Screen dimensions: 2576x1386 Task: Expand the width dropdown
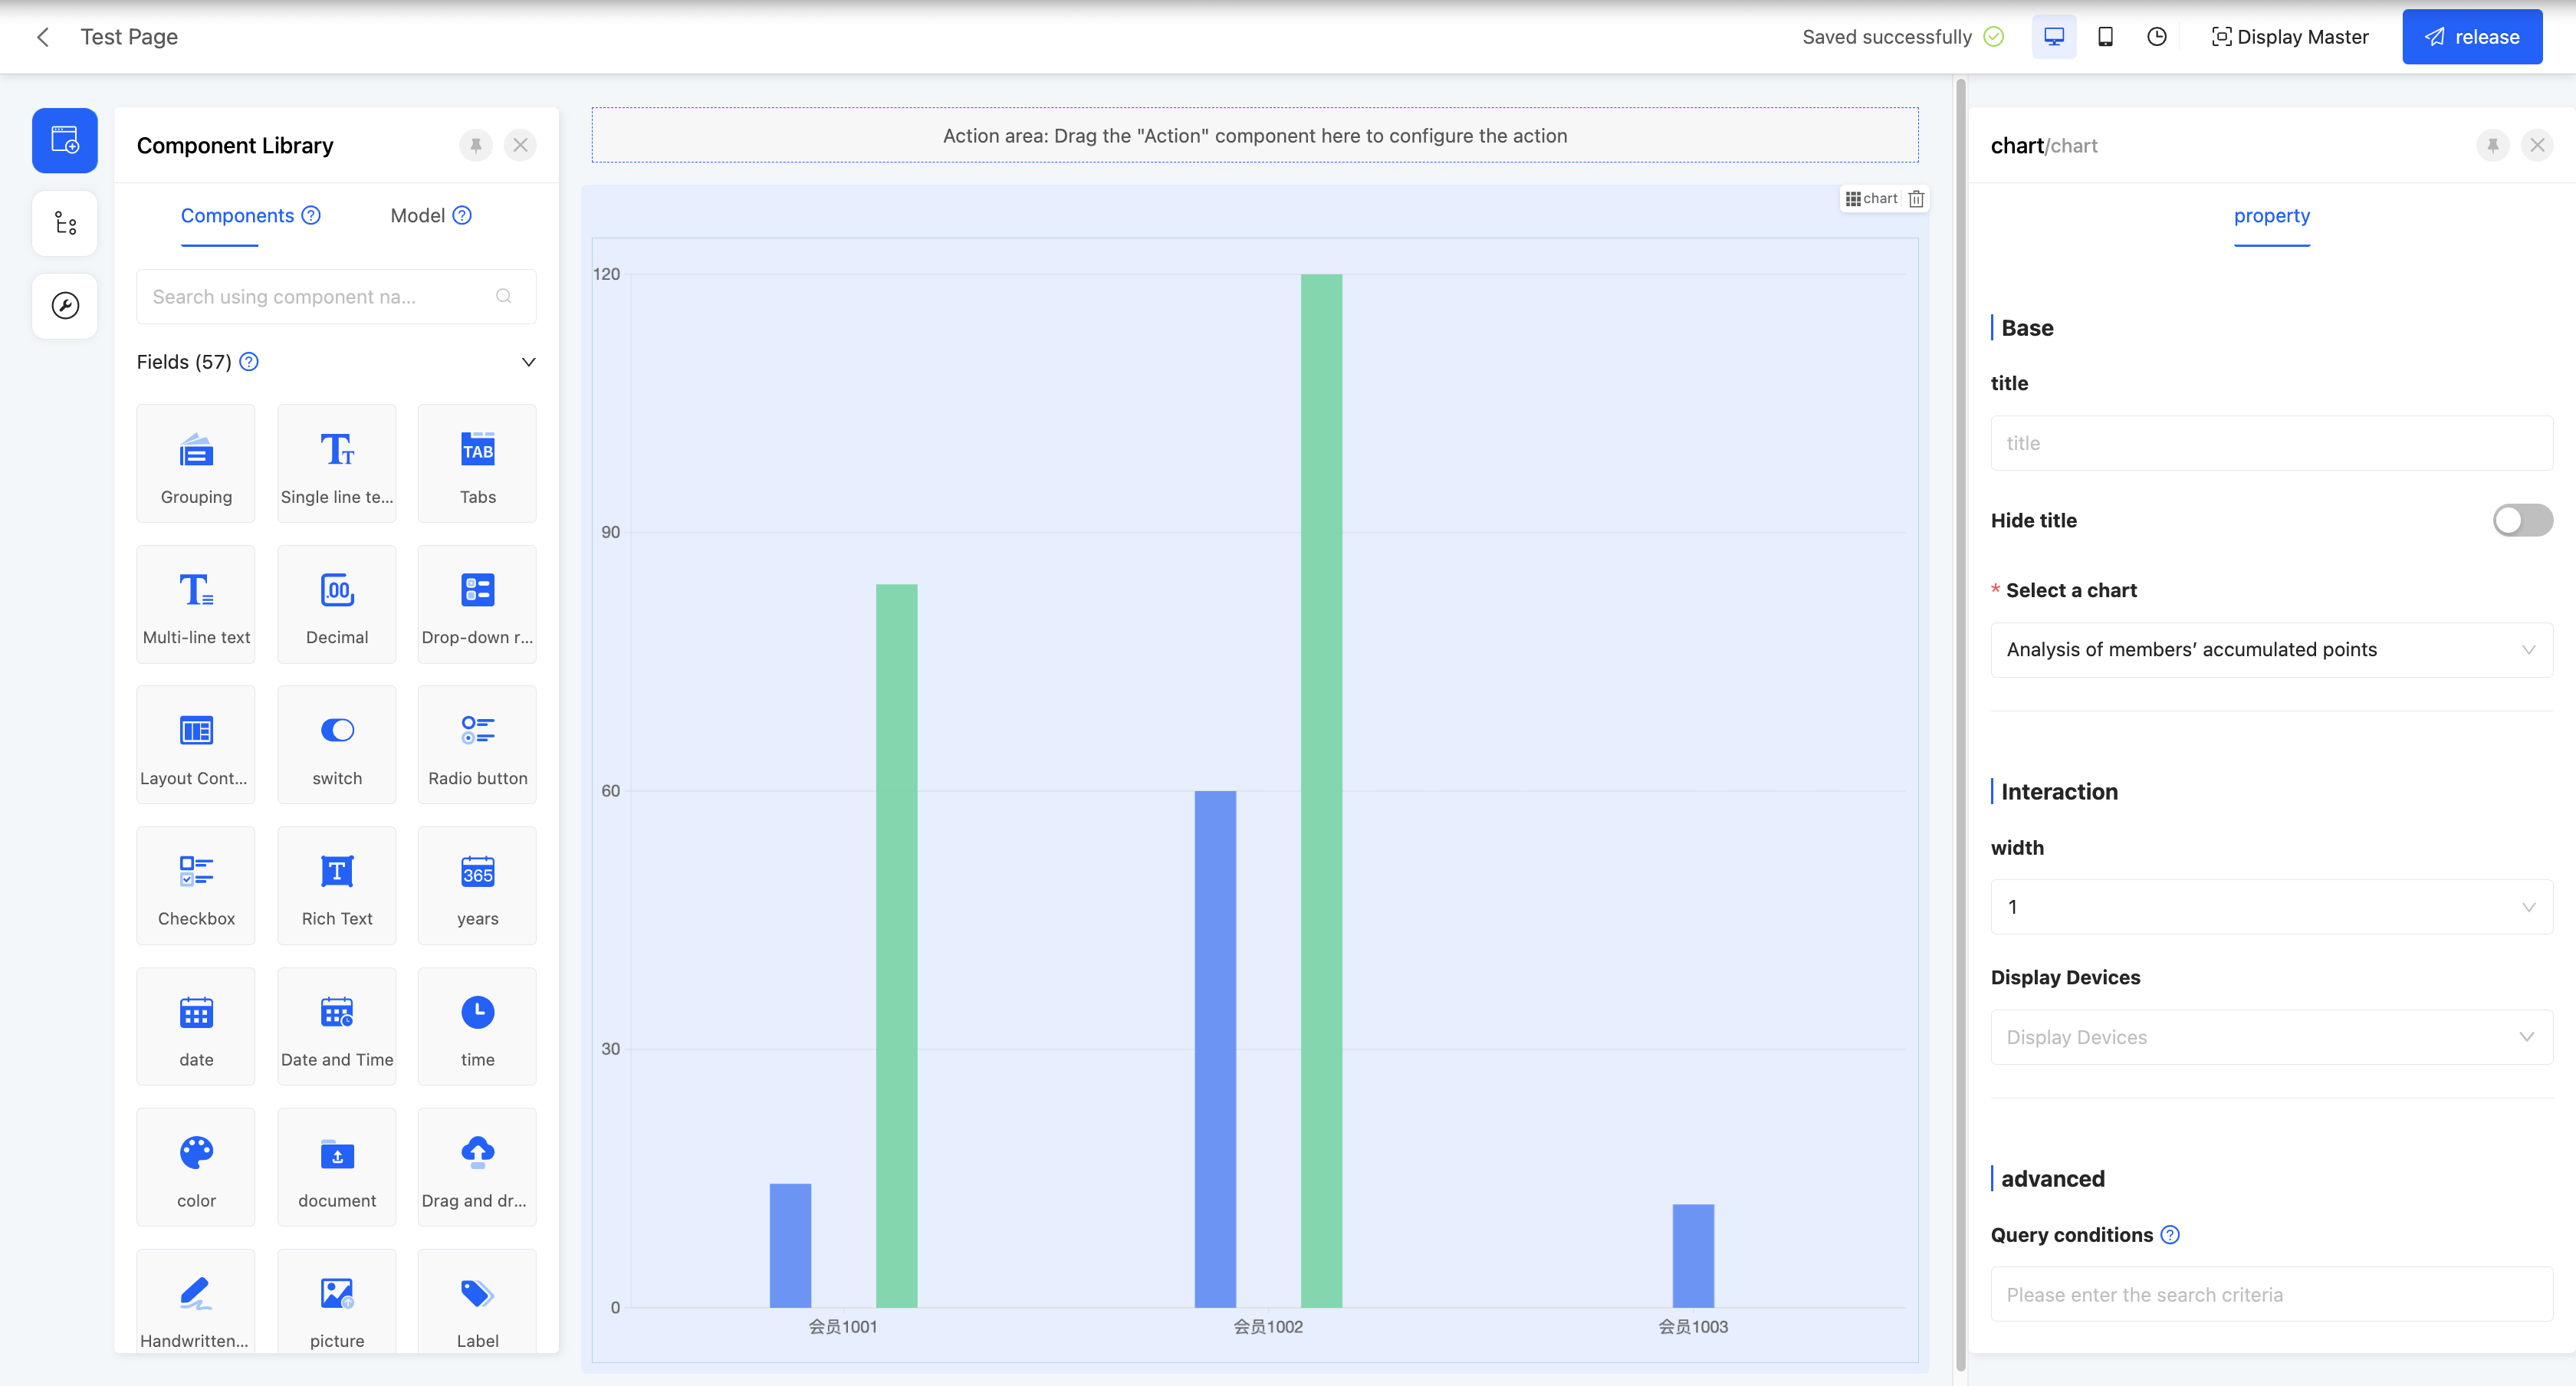coord(2270,907)
